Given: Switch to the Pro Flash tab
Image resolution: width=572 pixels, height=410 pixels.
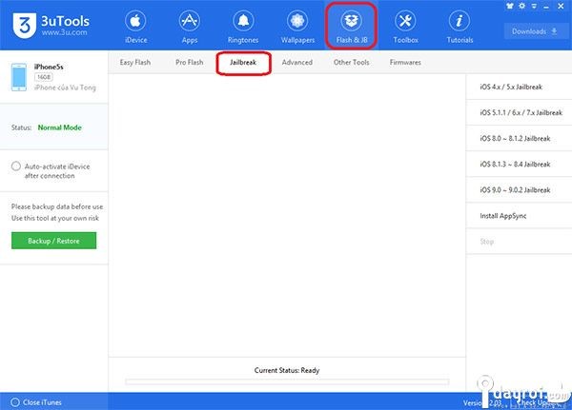Looking at the screenshot, I should point(189,63).
